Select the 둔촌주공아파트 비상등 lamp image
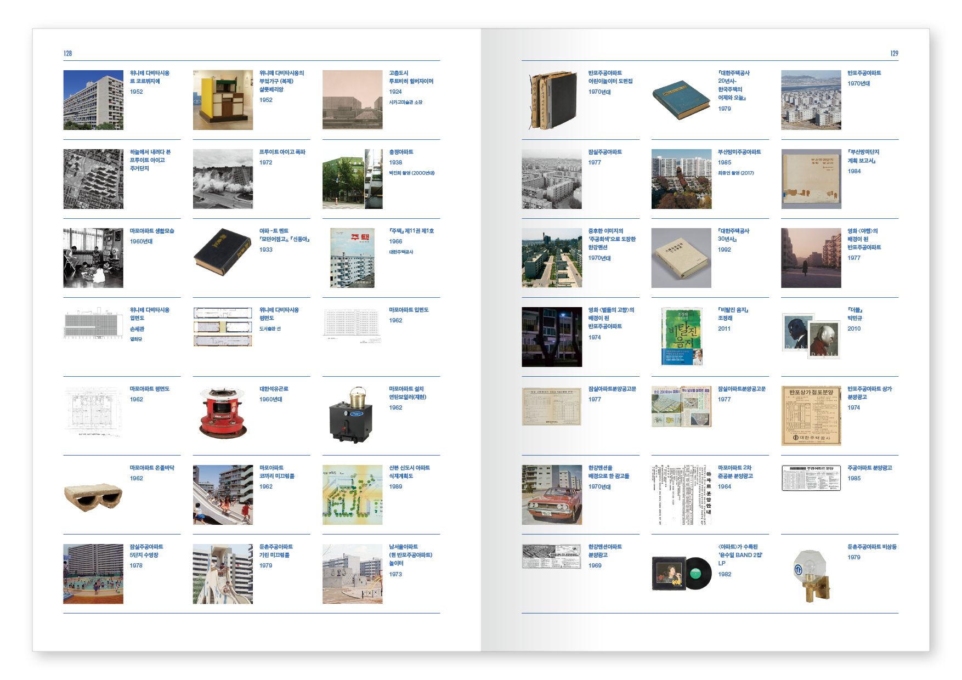The image size is (962, 680). pyautogui.click(x=811, y=575)
